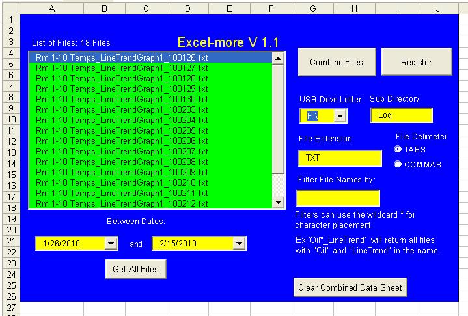Select file ending in 100129.txt
The width and height of the screenshot is (468, 316).
click(x=150, y=89)
